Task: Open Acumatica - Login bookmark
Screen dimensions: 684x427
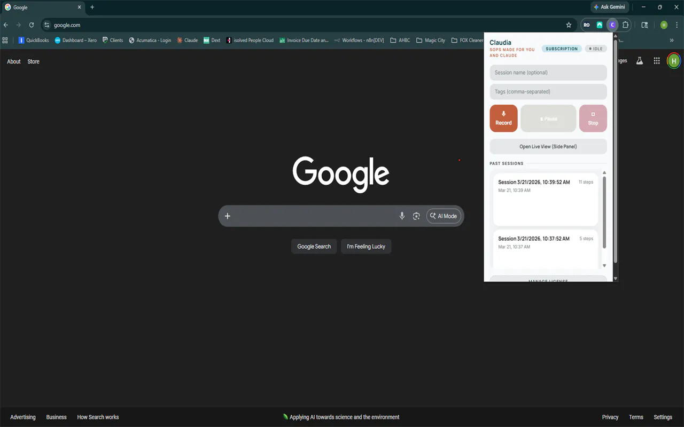Action: [x=150, y=40]
